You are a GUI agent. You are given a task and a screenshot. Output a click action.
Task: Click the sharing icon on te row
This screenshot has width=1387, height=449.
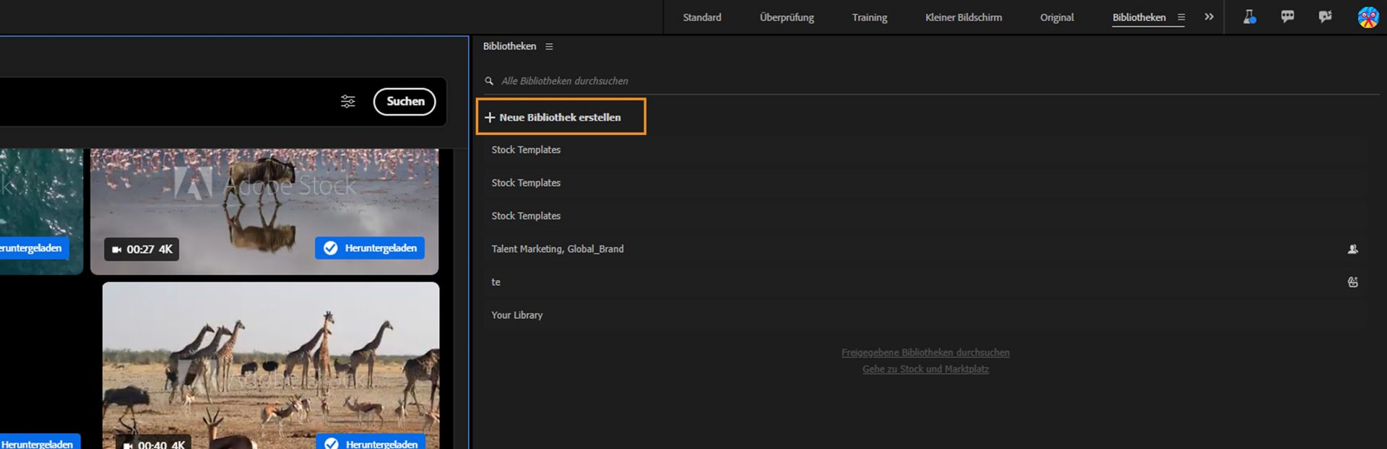tap(1353, 282)
